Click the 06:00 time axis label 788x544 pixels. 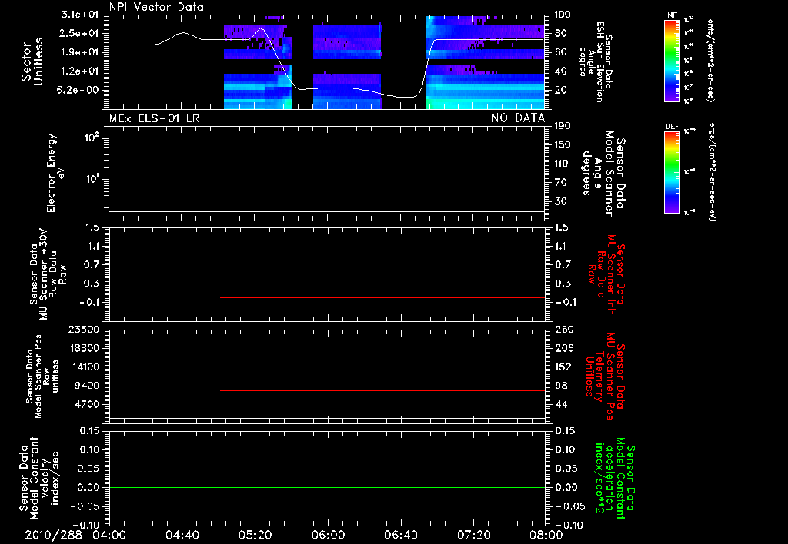point(328,535)
